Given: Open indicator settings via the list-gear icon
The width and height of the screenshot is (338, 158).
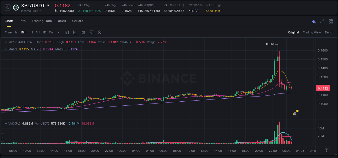Looking at the screenshot, I should click(91, 32).
